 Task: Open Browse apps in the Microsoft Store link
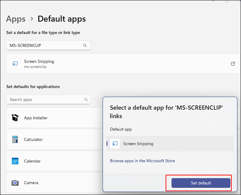point(142,161)
